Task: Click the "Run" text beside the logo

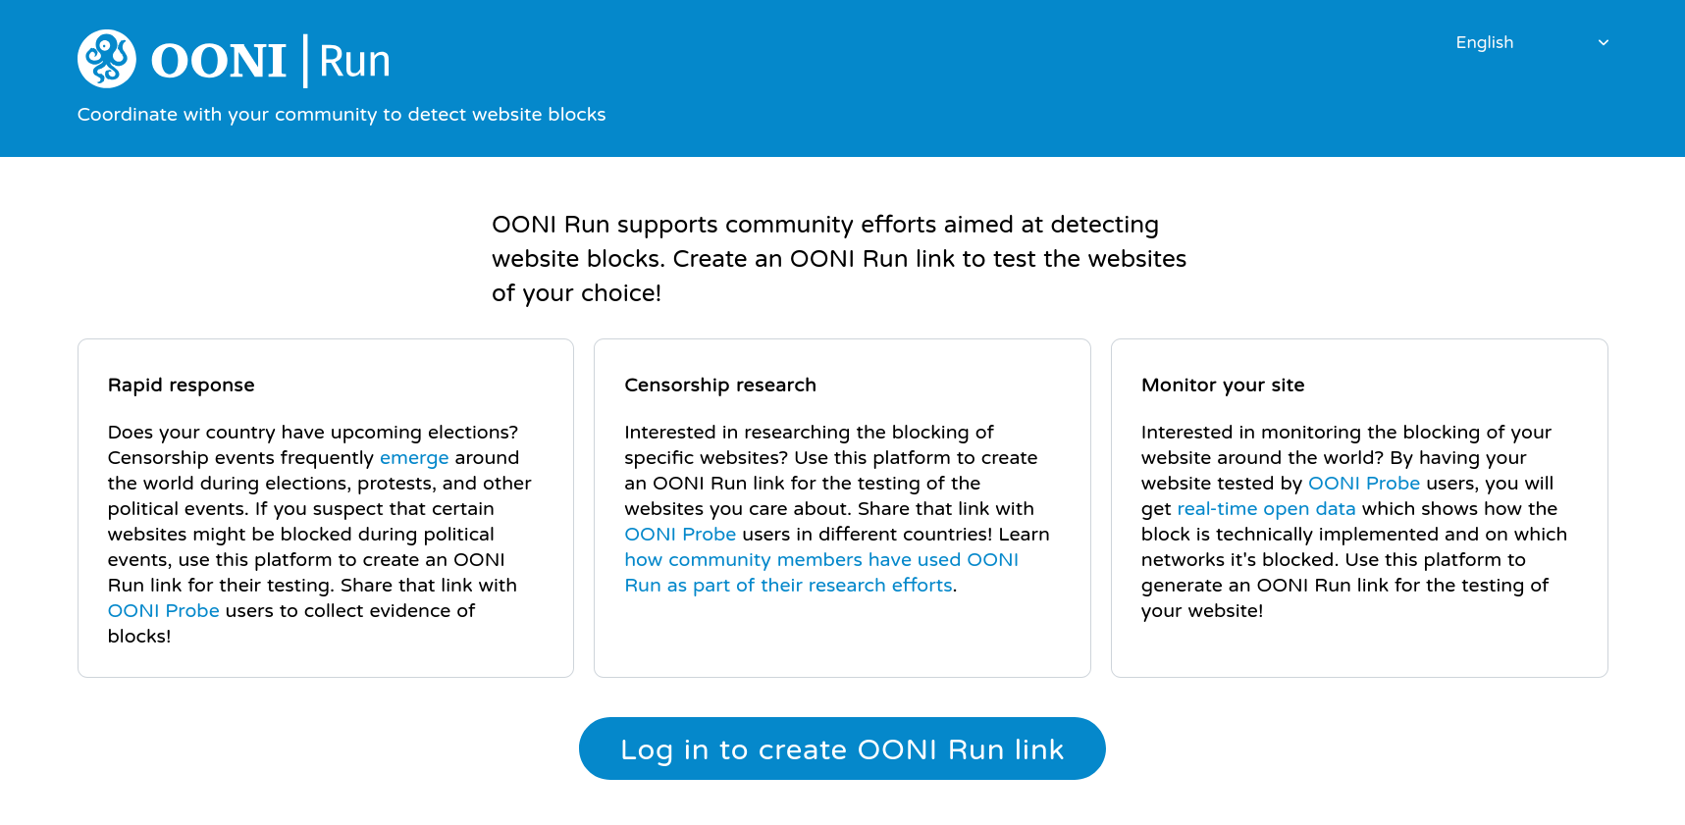Action: point(354,62)
